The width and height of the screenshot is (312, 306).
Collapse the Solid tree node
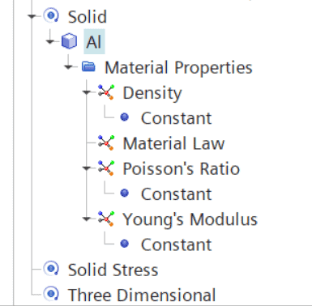[32, 16]
